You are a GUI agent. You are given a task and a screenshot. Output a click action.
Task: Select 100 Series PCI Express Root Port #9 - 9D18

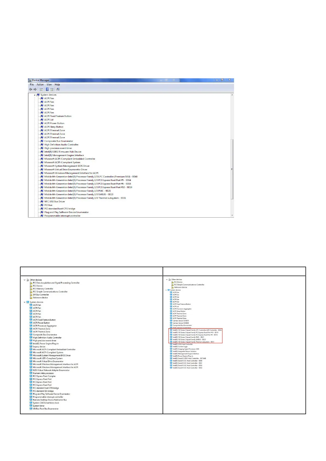click(x=195, y=335)
